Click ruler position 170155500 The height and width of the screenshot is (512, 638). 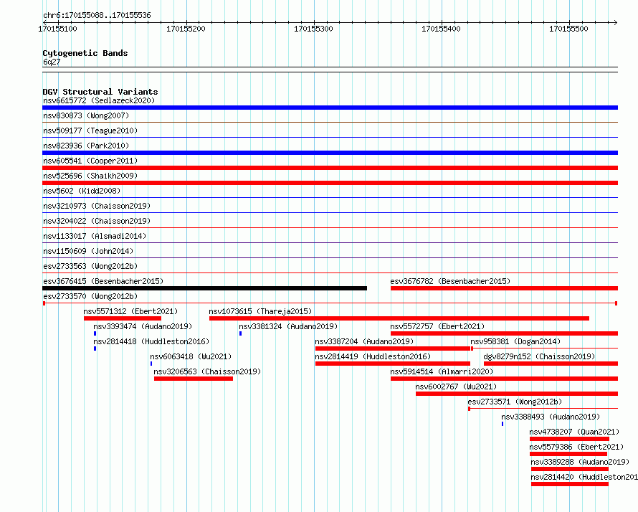tap(569, 29)
